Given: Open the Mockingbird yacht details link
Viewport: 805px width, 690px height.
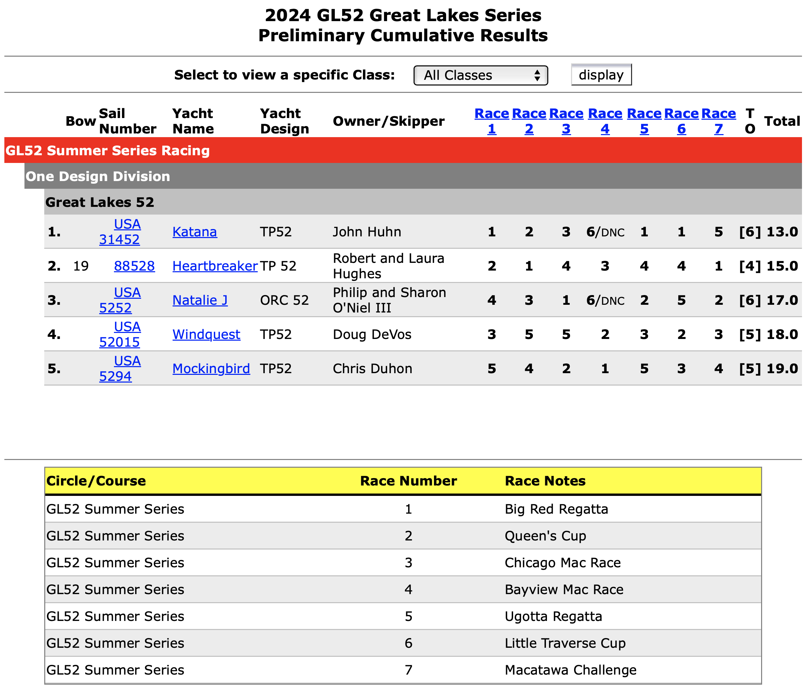Looking at the screenshot, I should [x=211, y=368].
